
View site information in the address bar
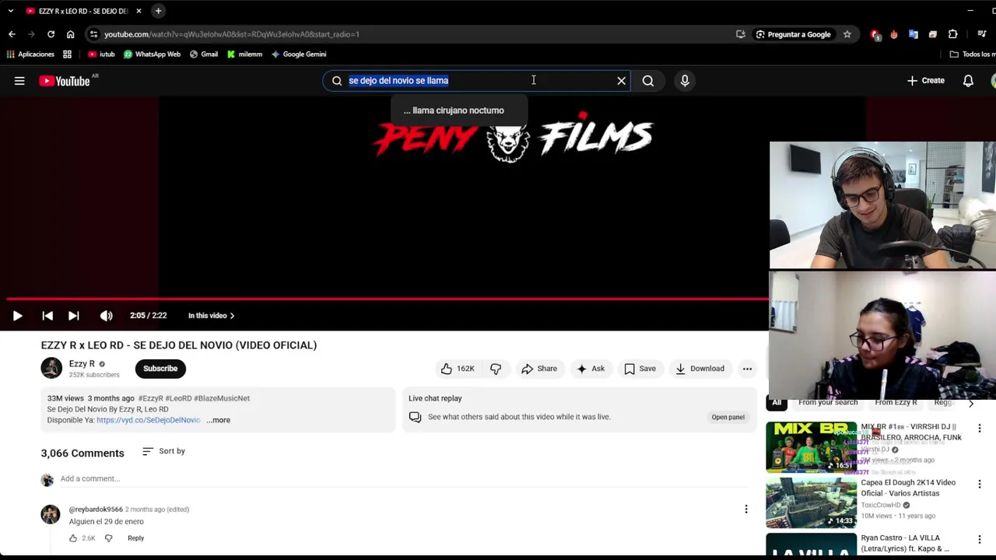pos(93,34)
